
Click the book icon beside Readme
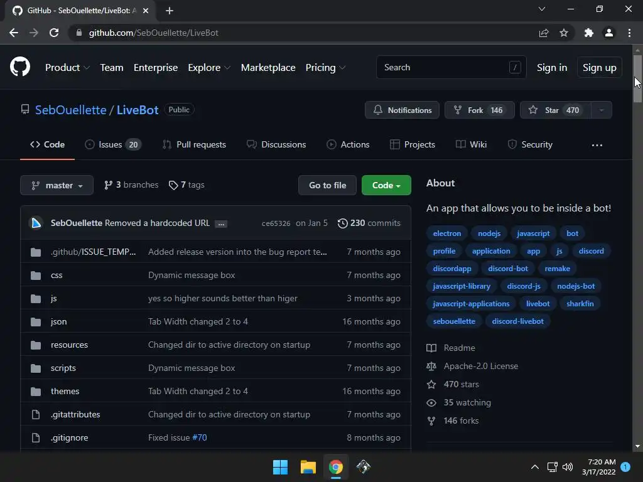pyautogui.click(x=431, y=348)
